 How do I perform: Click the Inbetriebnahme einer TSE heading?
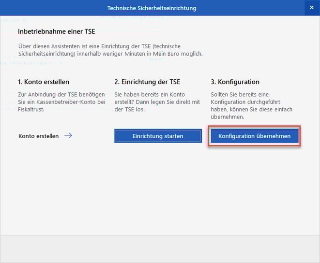(56, 31)
